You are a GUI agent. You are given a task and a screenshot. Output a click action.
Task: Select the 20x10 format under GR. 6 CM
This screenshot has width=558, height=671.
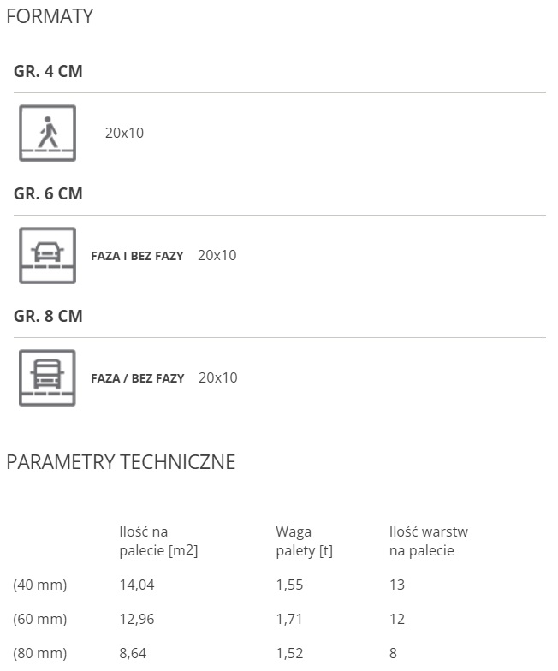tap(217, 255)
